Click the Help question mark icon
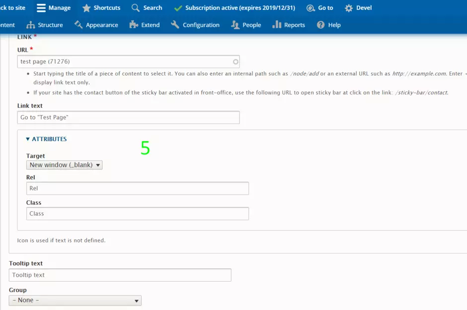The image size is (467, 310). pyautogui.click(x=321, y=25)
